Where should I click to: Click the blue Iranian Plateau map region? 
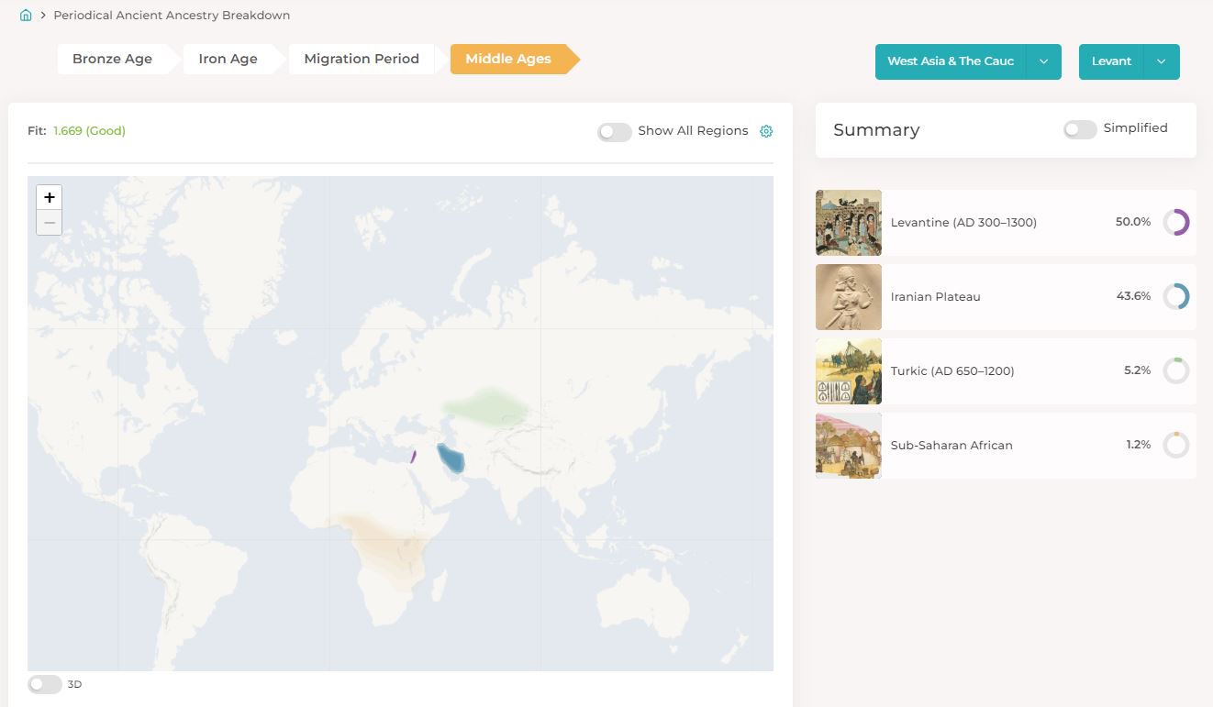coord(450,458)
